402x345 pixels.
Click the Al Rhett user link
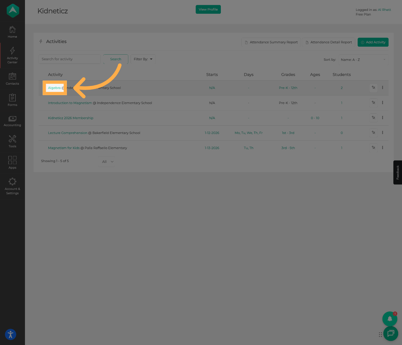tap(384, 10)
